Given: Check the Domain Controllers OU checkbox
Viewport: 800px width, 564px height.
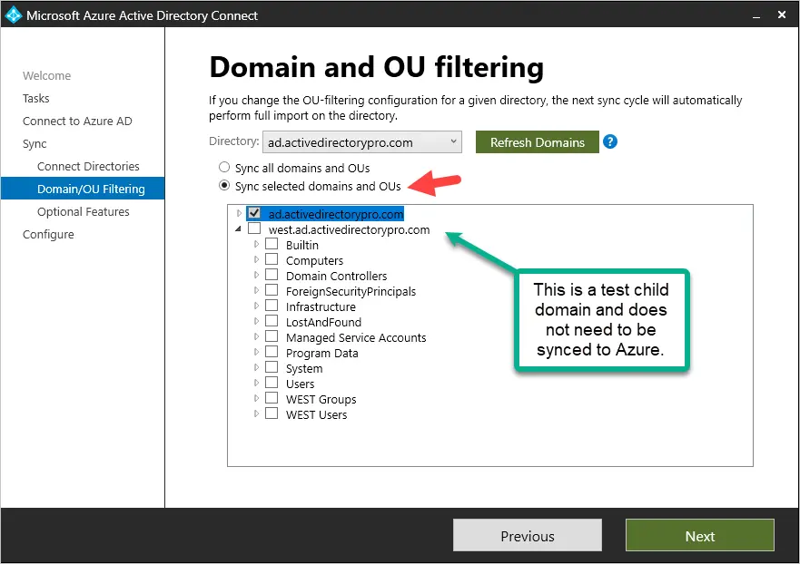Looking at the screenshot, I should [272, 275].
